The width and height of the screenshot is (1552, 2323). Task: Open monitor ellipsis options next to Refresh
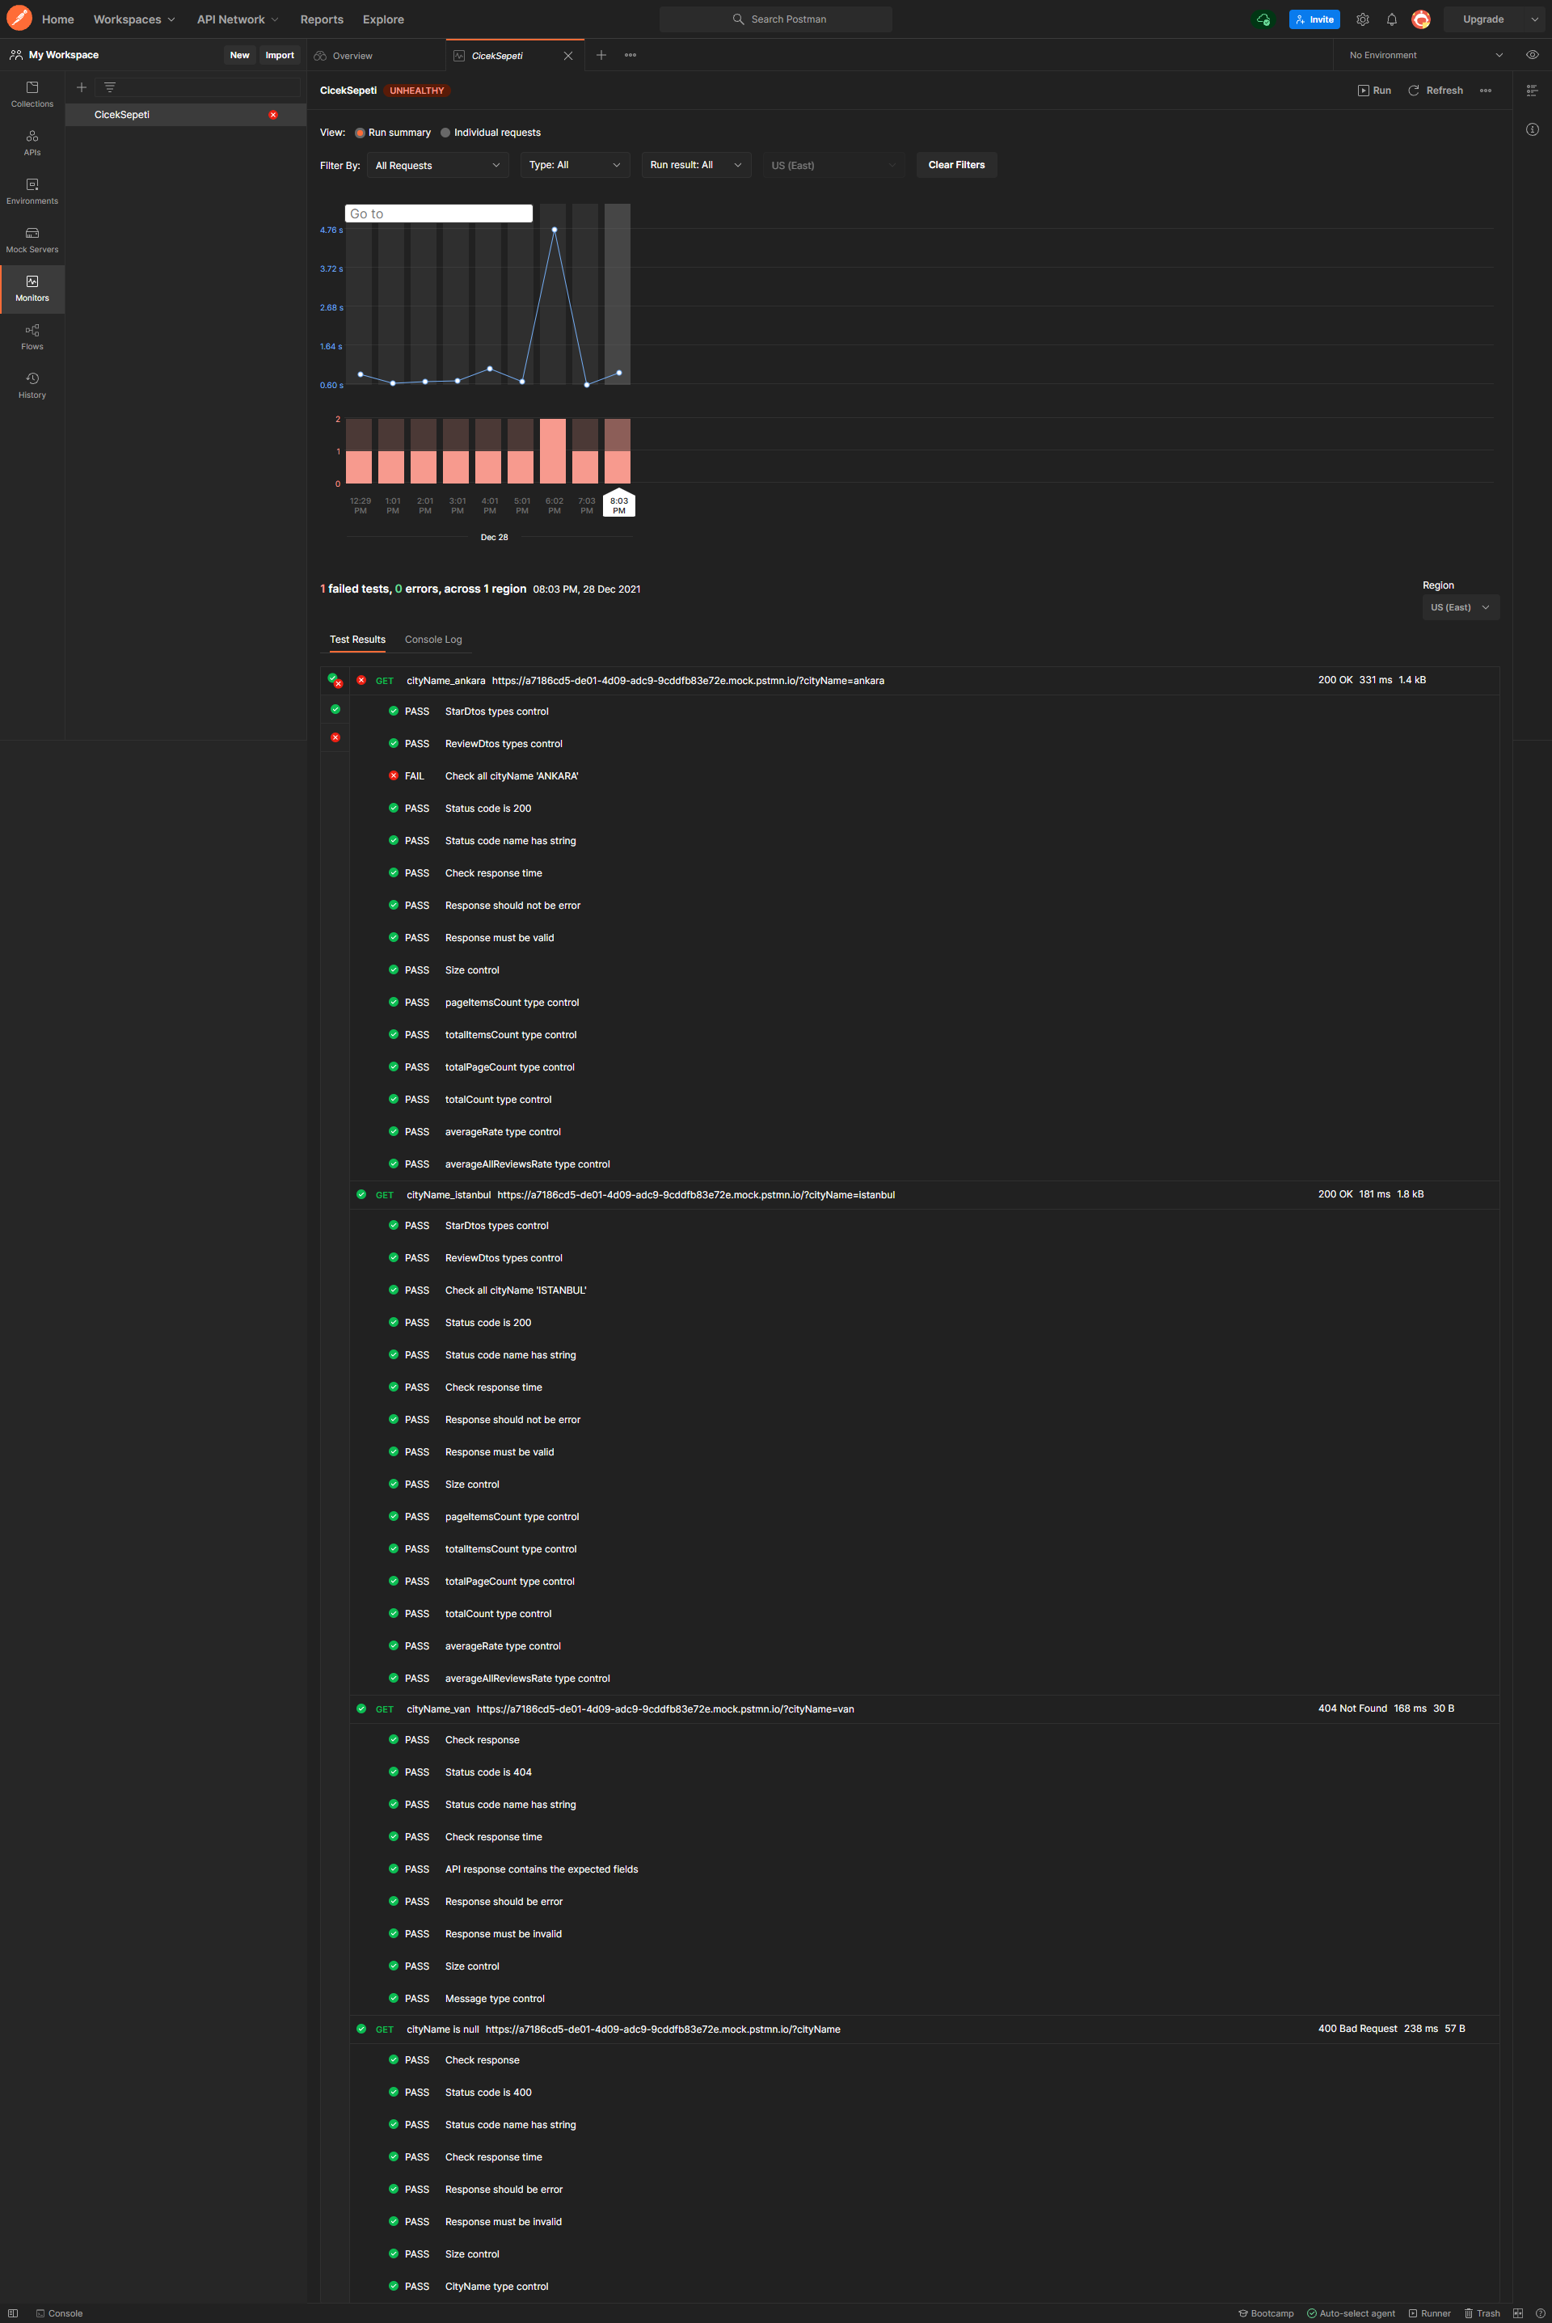[x=1485, y=90]
